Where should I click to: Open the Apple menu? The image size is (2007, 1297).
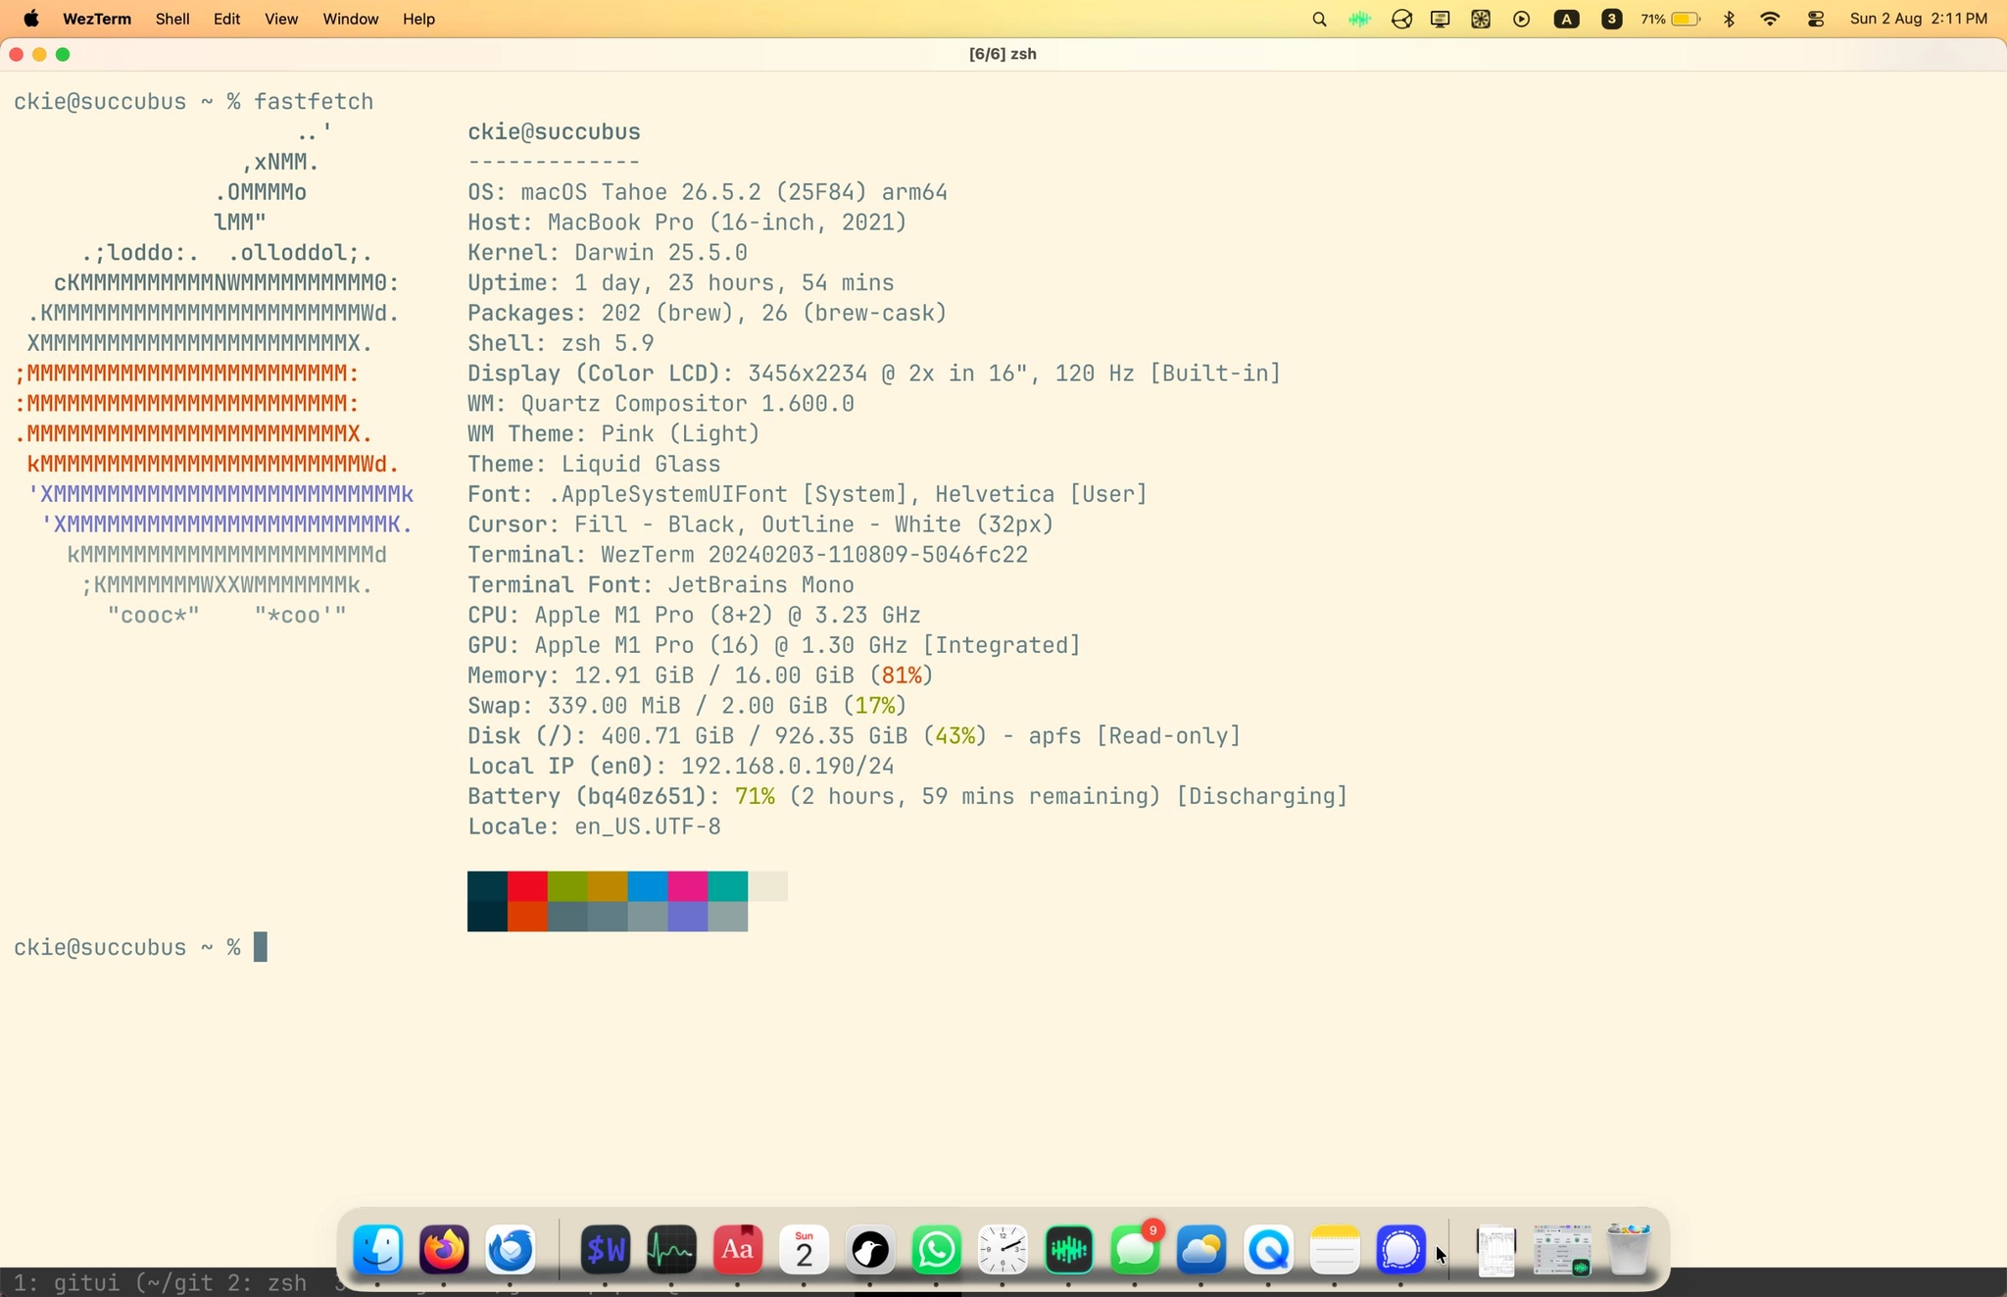point(30,19)
